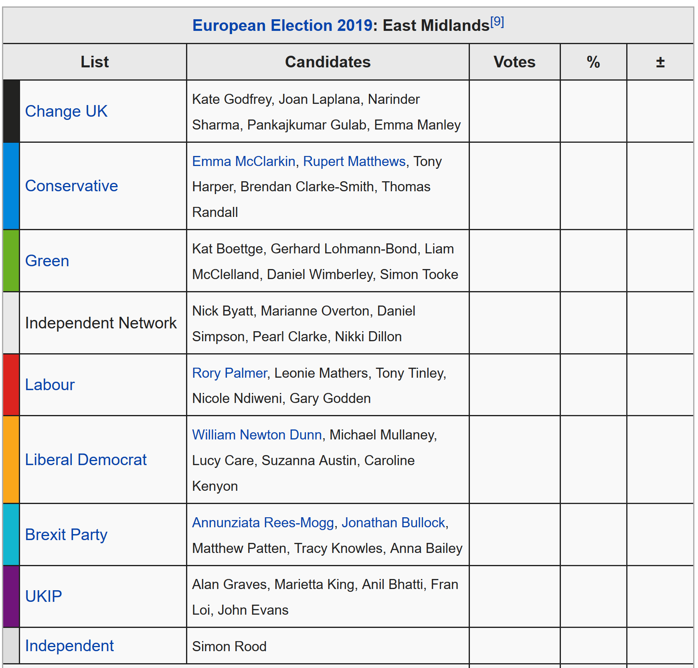Click the red Labour colour swatch
This screenshot has height=668, width=698.
tap(11, 385)
